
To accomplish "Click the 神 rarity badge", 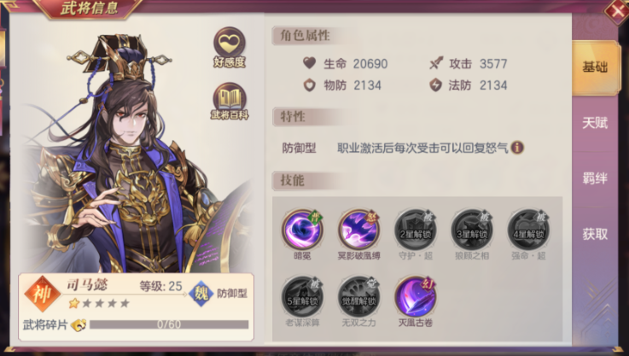I will coord(42,295).
